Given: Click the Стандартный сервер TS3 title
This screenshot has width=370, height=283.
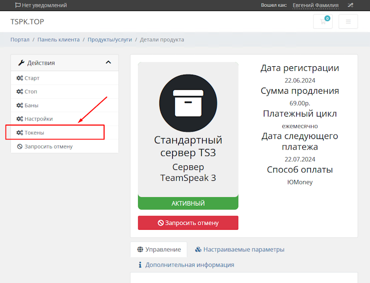Looking at the screenshot, I should pyautogui.click(x=188, y=146).
